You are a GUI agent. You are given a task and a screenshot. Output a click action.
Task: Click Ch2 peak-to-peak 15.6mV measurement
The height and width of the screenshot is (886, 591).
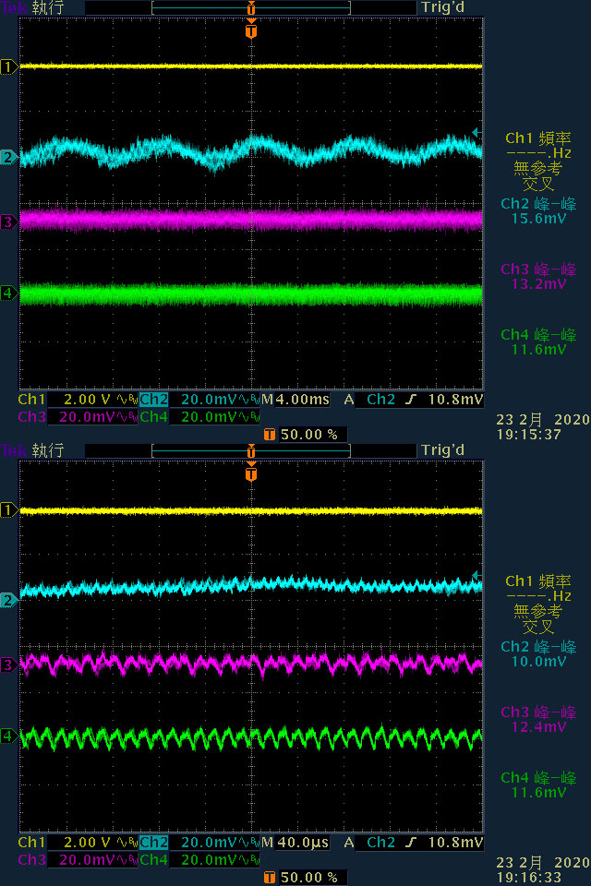538,210
